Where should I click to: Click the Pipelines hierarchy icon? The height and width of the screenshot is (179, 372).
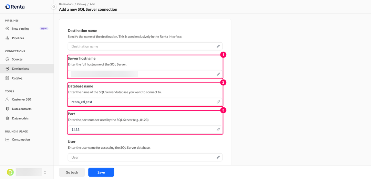(7, 38)
